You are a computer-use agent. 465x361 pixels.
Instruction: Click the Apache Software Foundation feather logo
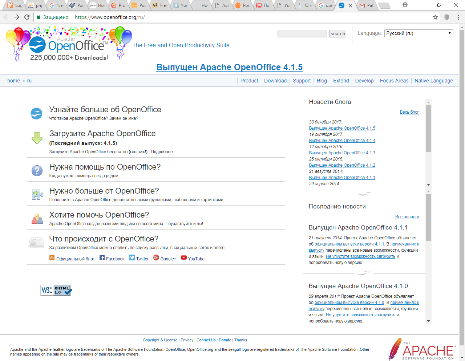pos(421,349)
